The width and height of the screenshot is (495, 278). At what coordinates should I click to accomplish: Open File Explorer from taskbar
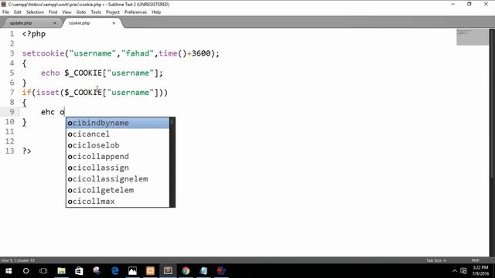(61, 271)
